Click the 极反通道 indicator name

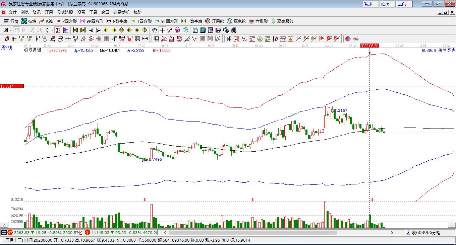coord(33,51)
